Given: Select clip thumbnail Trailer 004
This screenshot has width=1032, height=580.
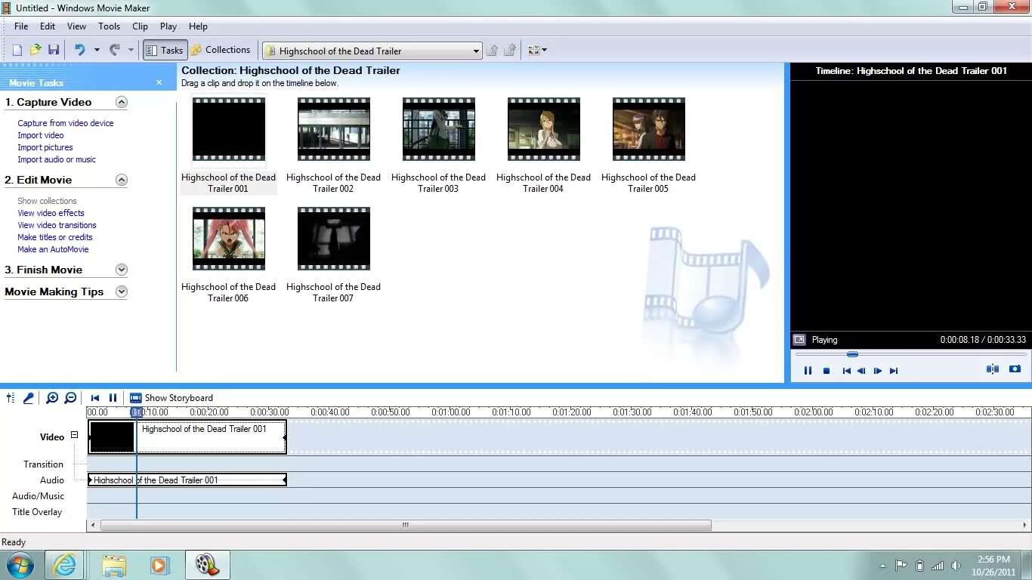Looking at the screenshot, I should coord(543,129).
